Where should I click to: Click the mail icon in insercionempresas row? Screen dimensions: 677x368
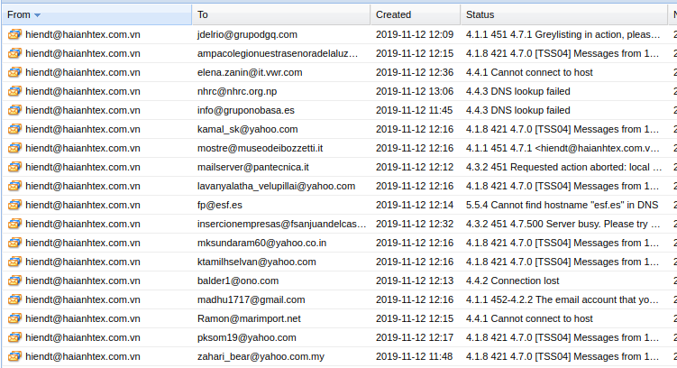(14, 224)
